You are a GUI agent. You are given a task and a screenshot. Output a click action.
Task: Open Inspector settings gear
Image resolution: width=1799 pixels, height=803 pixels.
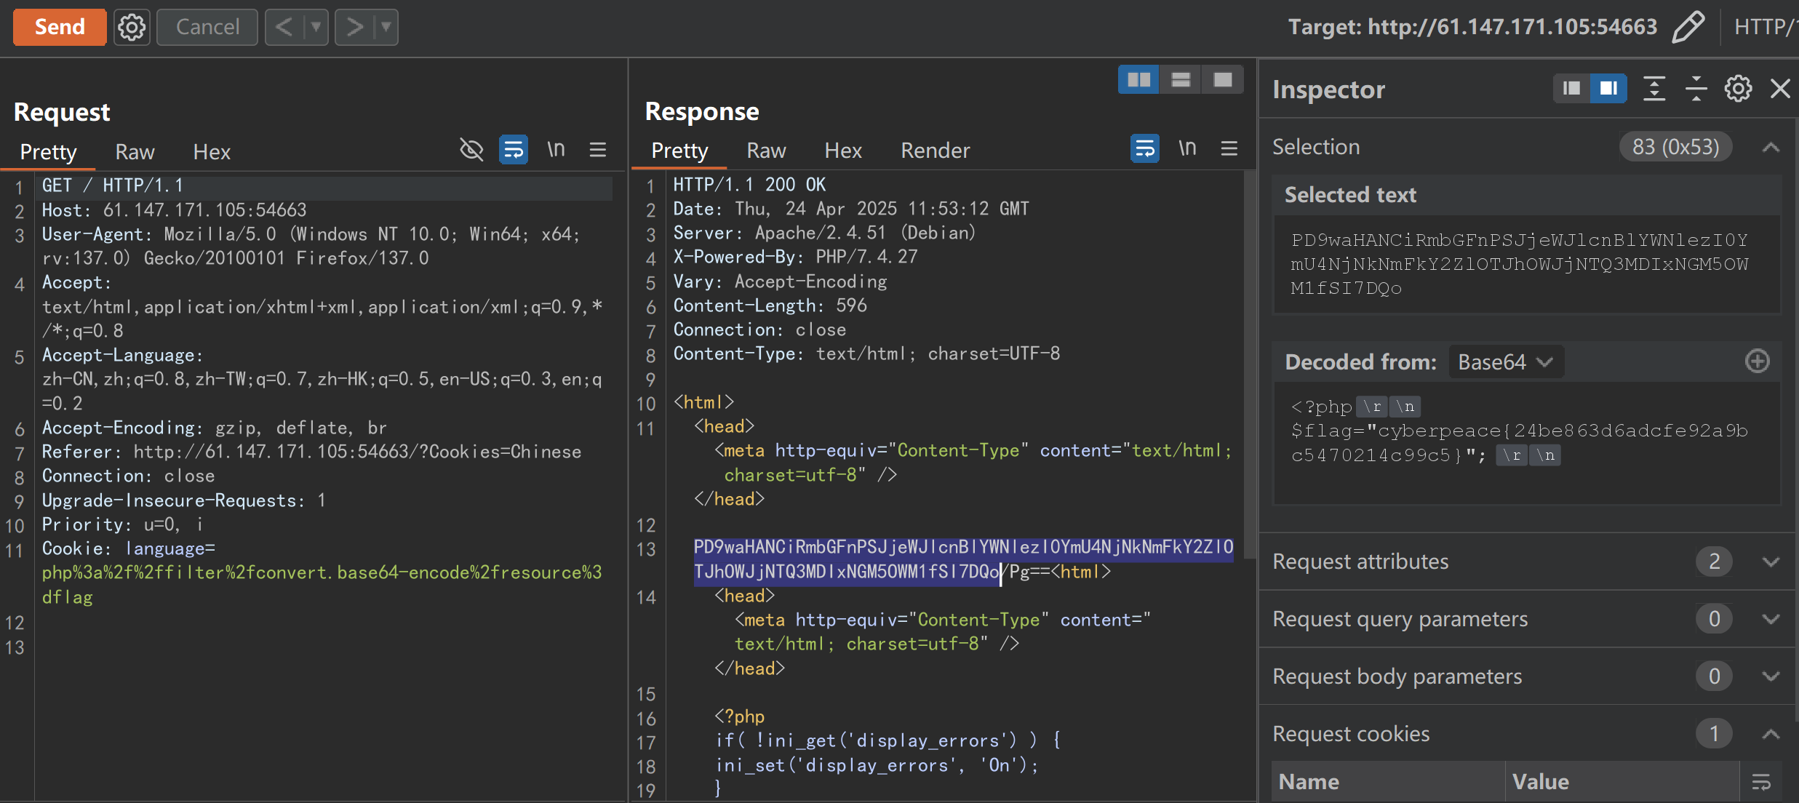coord(1738,89)
